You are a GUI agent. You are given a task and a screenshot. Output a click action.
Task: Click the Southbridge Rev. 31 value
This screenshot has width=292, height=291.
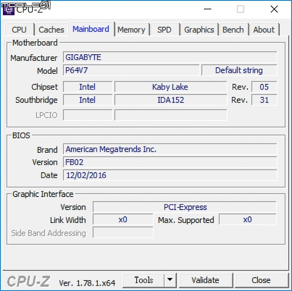coord(264,100)
